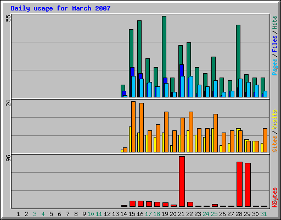
Task: Click day label 14 on the x-axis
Action: (x=123, y=214)
